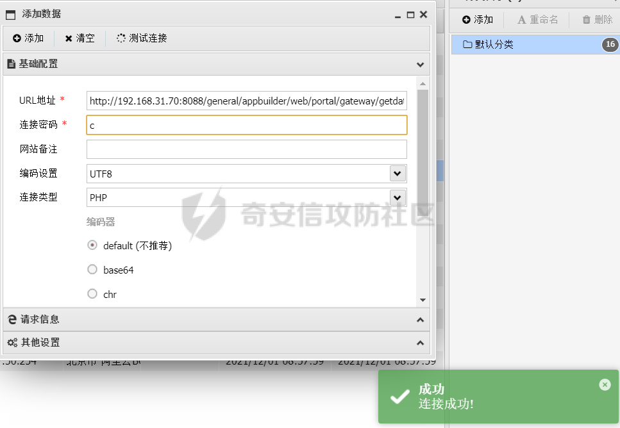The image size is (620, 428).
Task: Click the 其他设置 gears icon
Action: [12, 343]
